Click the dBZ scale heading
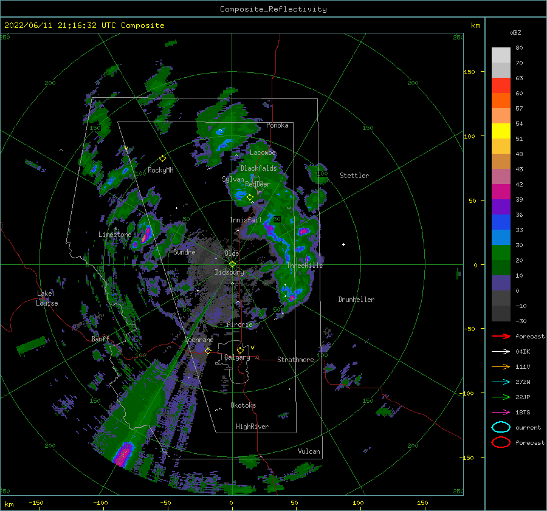Screen dimensions: 547x511 click(515, 32)
